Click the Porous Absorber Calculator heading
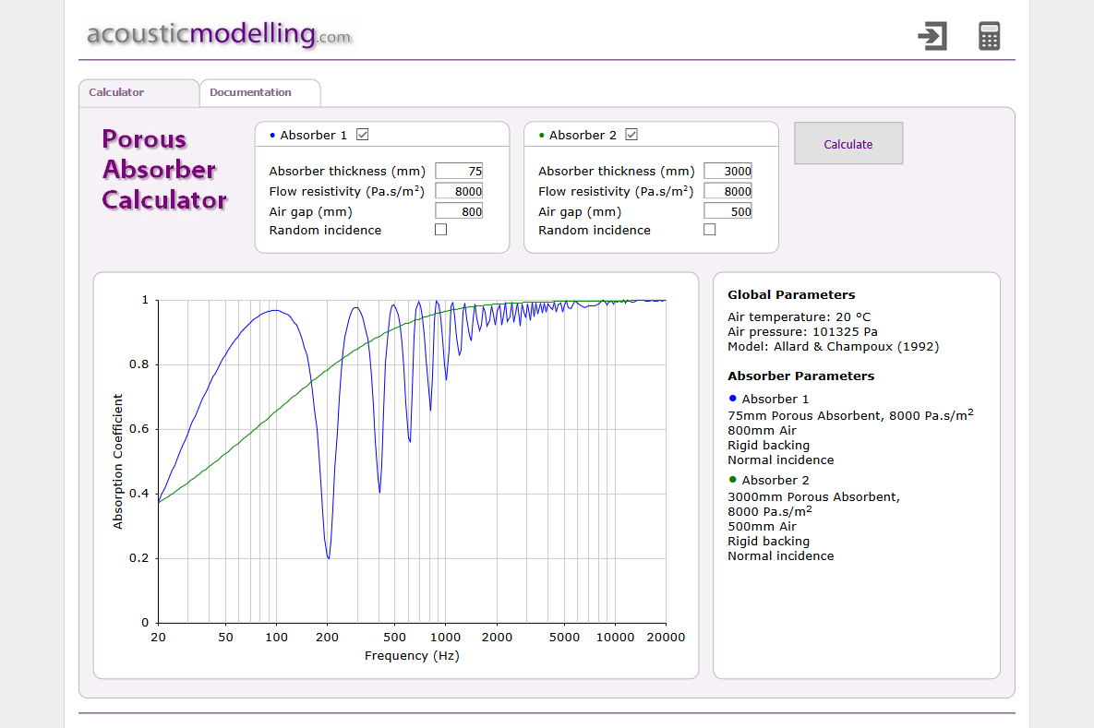1094x728 pixels. [x=163, y=170]
